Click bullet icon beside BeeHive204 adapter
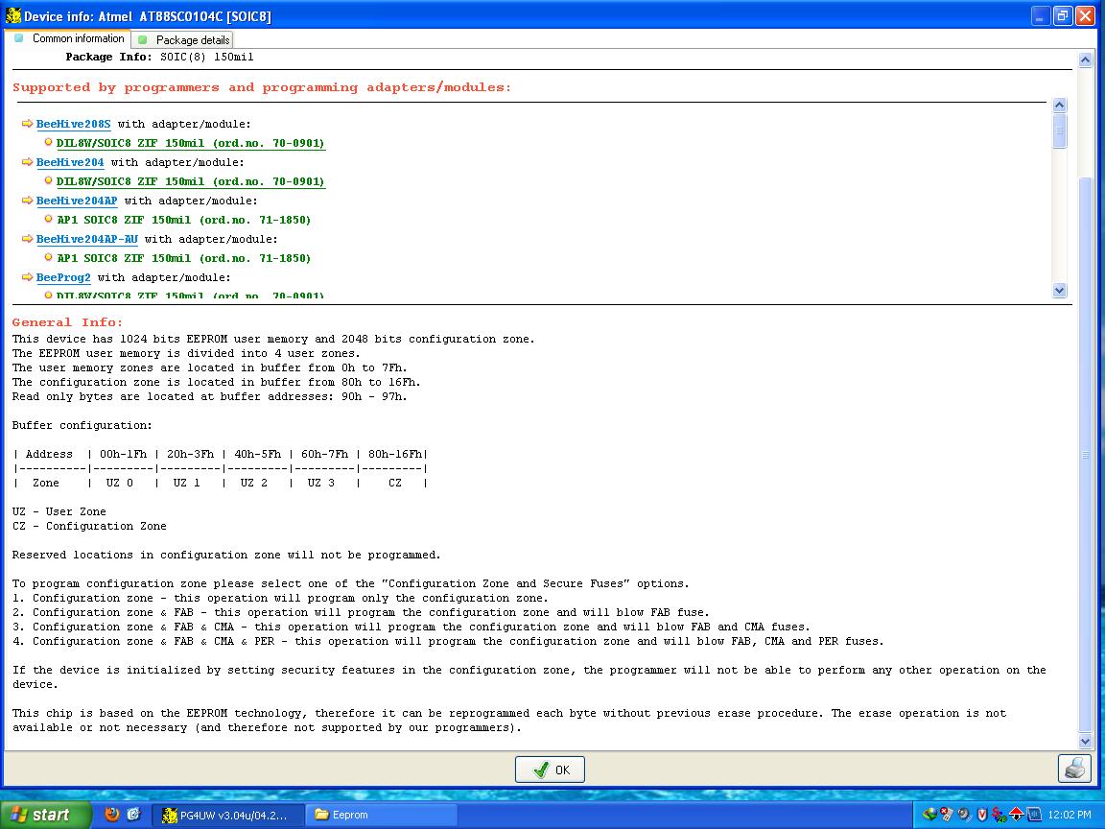The height and width of the screenshot is (829, 1105). coord(48,180)
